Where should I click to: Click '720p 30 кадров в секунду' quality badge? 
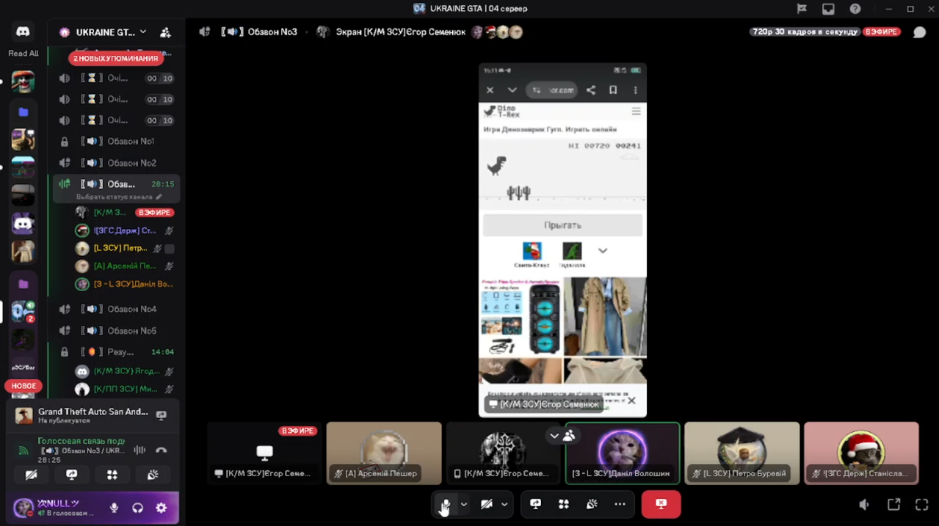tap(804, 32)
